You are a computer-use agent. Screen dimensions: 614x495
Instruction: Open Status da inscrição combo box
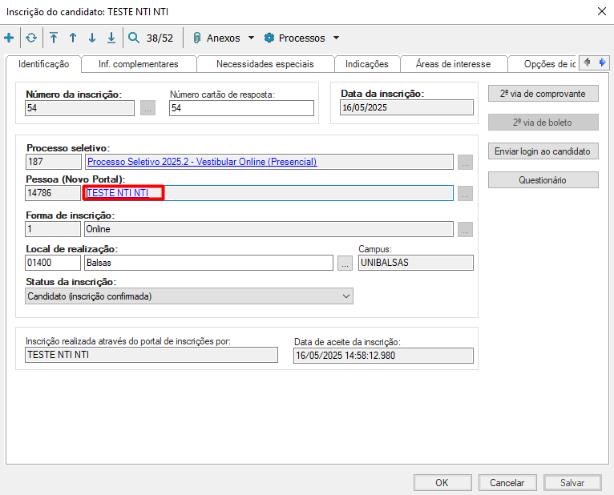(188, 296)
